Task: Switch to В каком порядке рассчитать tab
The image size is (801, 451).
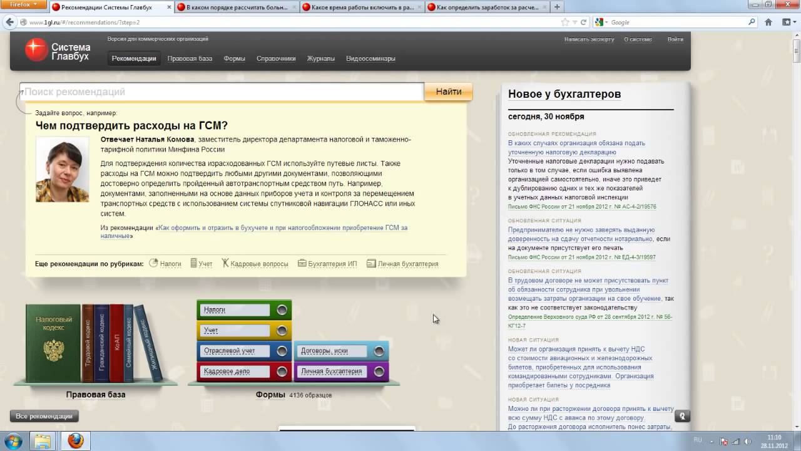Action: point(237,7)
